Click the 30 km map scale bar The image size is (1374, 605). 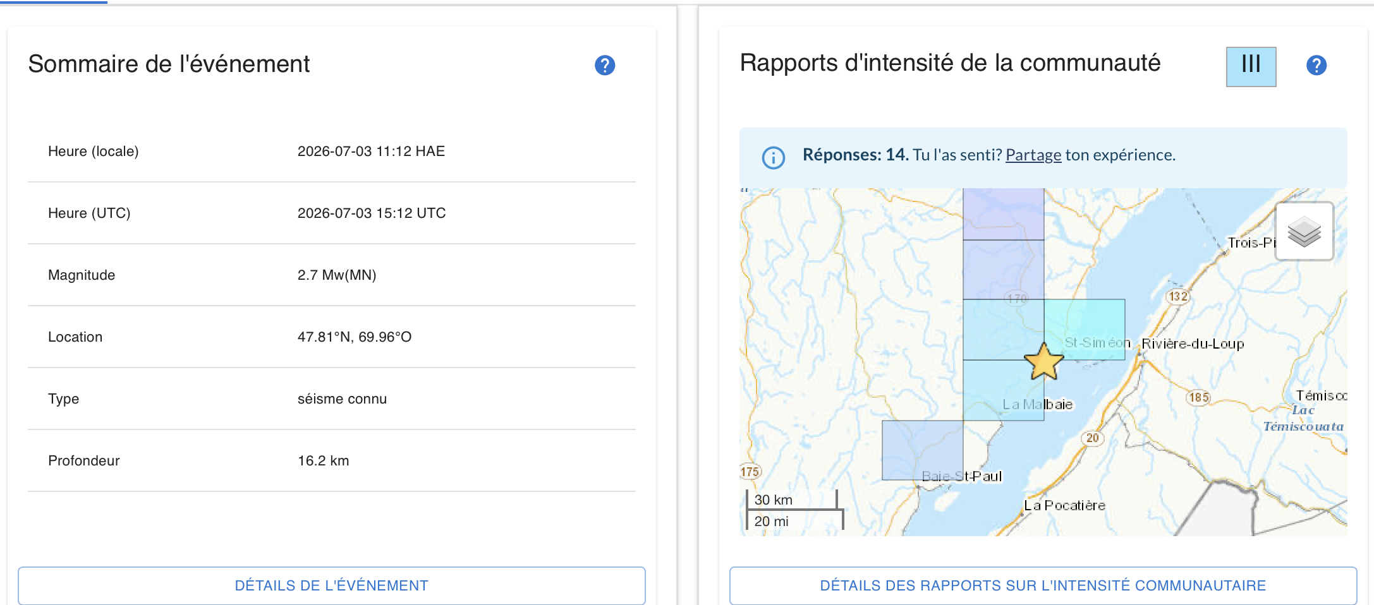(792, 500)
